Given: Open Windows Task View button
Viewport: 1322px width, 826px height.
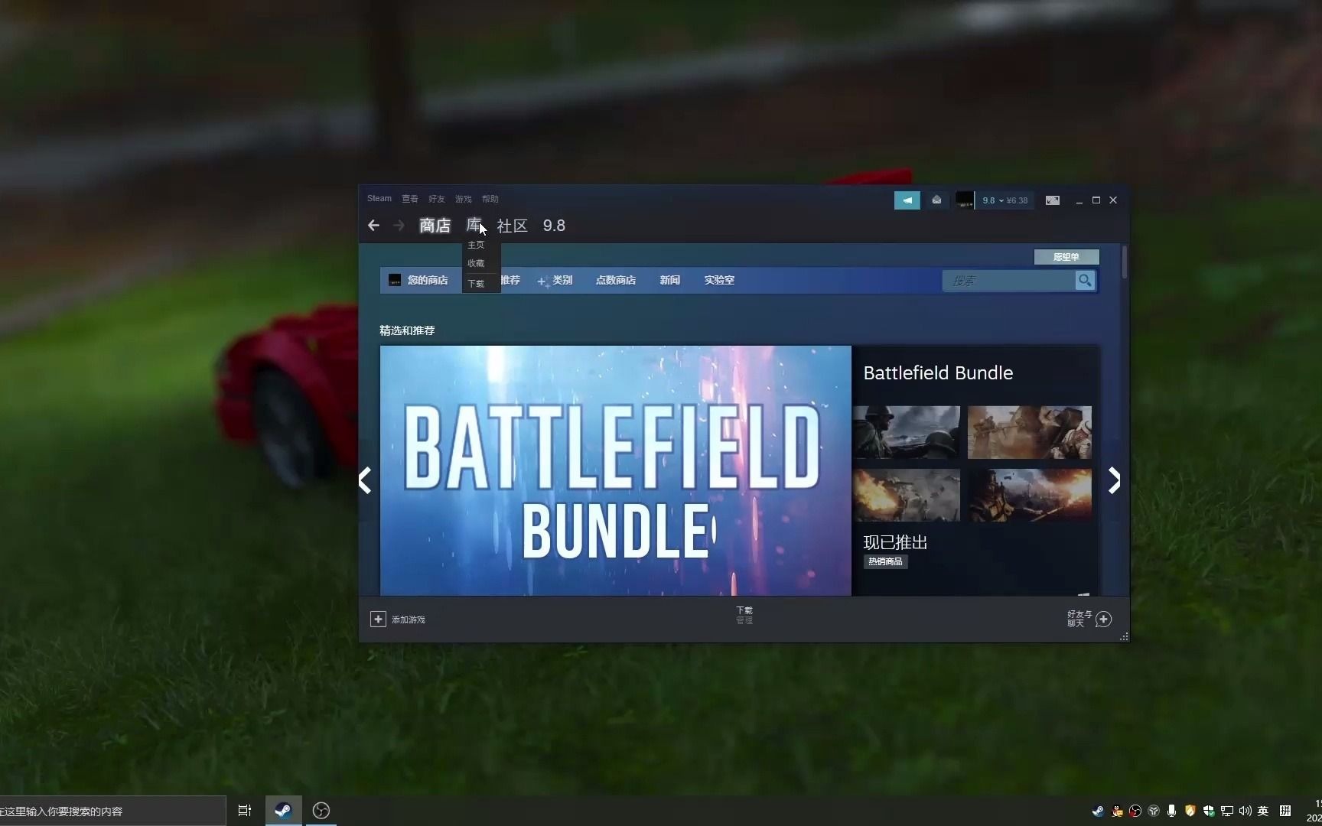Looking at the screenshot, I should pyautogui.click(x=245, y=811).
